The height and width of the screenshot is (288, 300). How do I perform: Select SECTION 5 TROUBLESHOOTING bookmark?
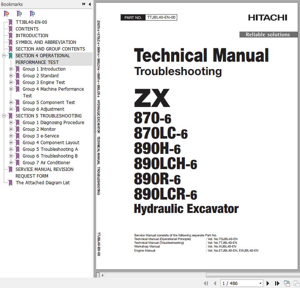(x=49, y=116)
